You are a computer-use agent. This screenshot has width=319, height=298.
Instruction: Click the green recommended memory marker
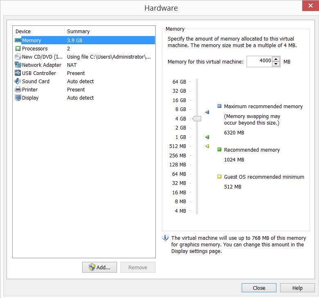[207, 137]
